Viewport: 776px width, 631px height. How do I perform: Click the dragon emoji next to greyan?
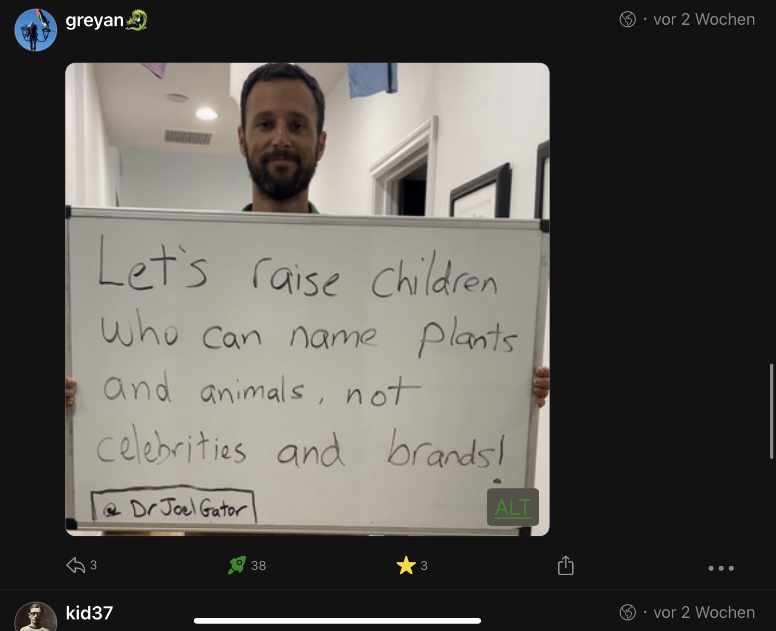136,20
